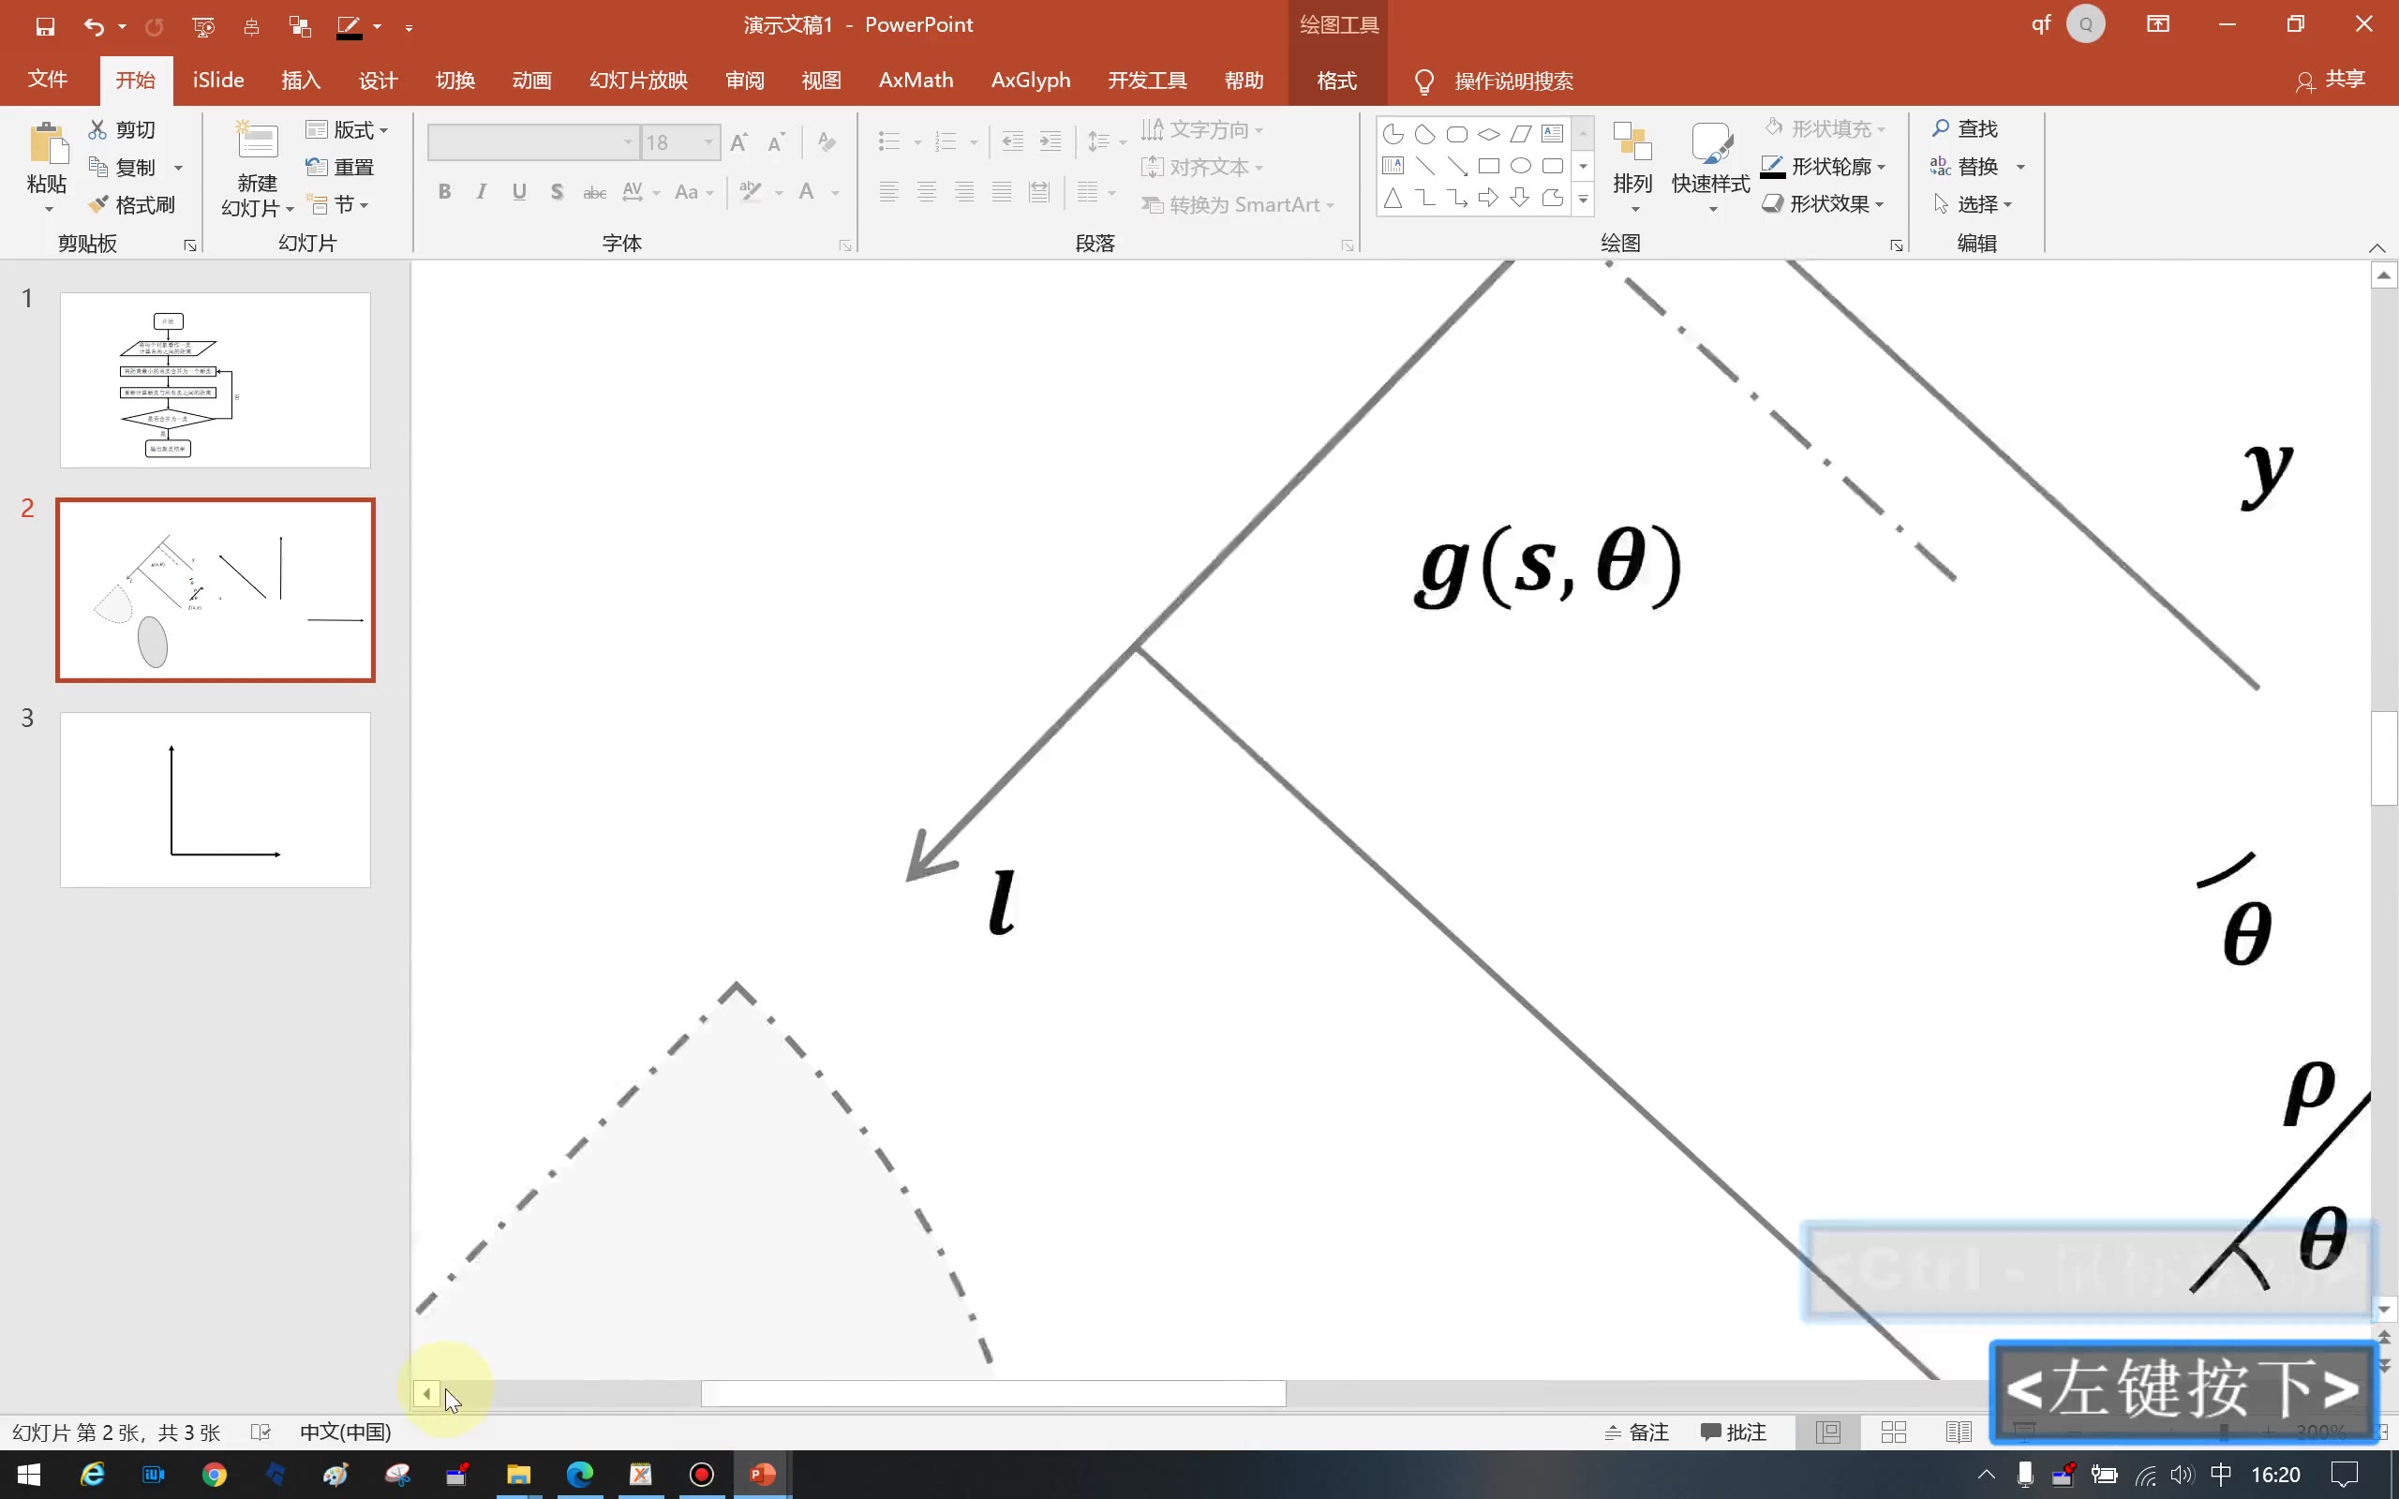Center align text
The image size is (2399, 1499).
coord(927,192)
